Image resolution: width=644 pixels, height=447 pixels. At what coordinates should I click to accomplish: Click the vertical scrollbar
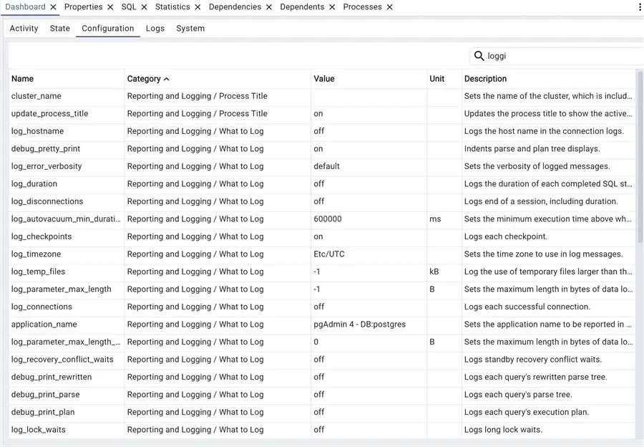click(639, 143)
